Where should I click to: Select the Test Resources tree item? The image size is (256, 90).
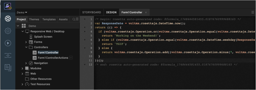coord(40,84)
